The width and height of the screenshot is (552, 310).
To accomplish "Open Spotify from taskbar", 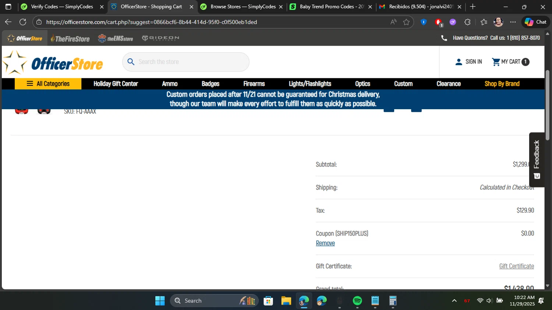I will pyautogui.click(x=357, y=301).
